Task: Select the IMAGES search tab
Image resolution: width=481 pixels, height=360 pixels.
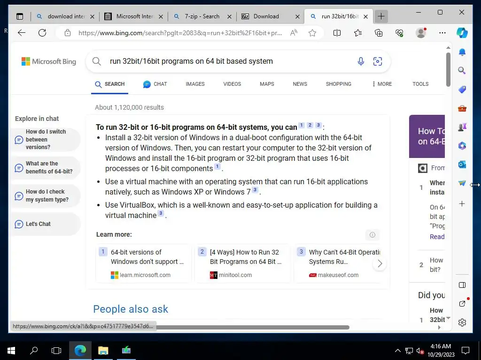Action: (x=195, y=84)
